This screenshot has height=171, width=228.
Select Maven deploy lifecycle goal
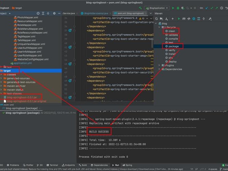coord(171,62)
